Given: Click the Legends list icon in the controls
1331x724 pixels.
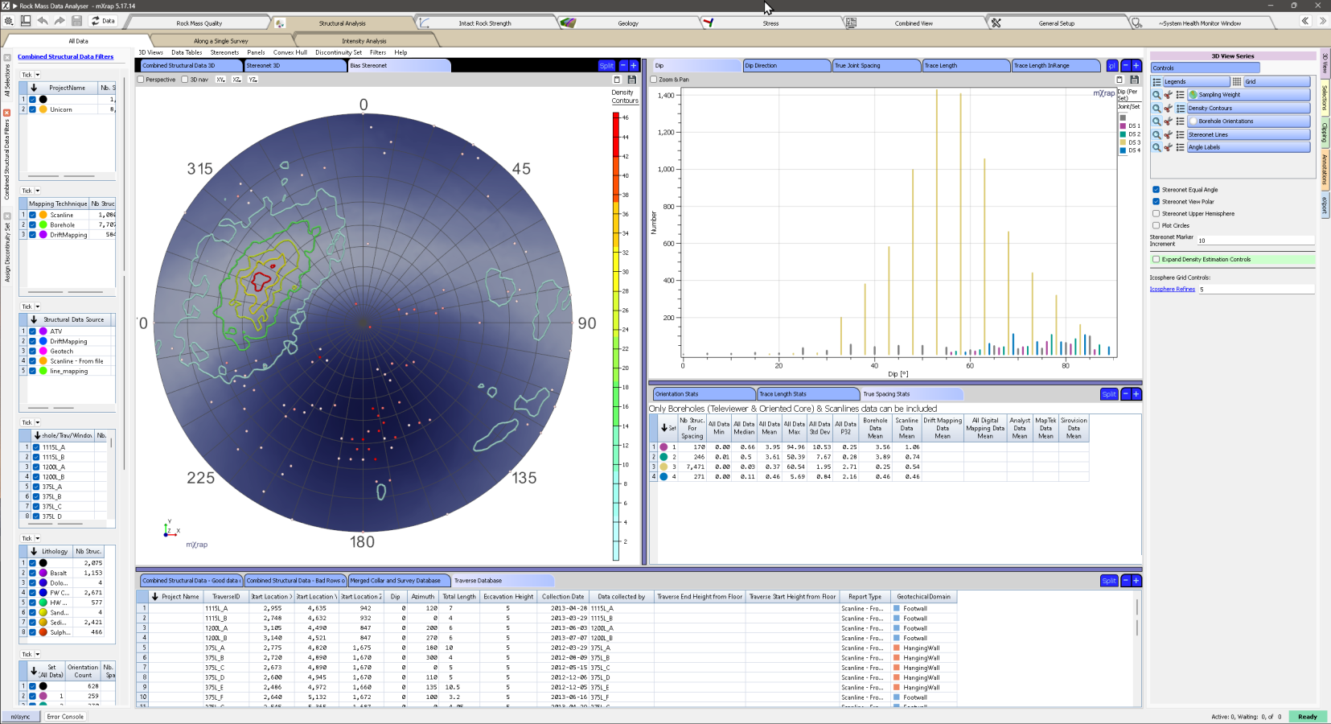Looking at the screenshot, I should (1156, 81).
